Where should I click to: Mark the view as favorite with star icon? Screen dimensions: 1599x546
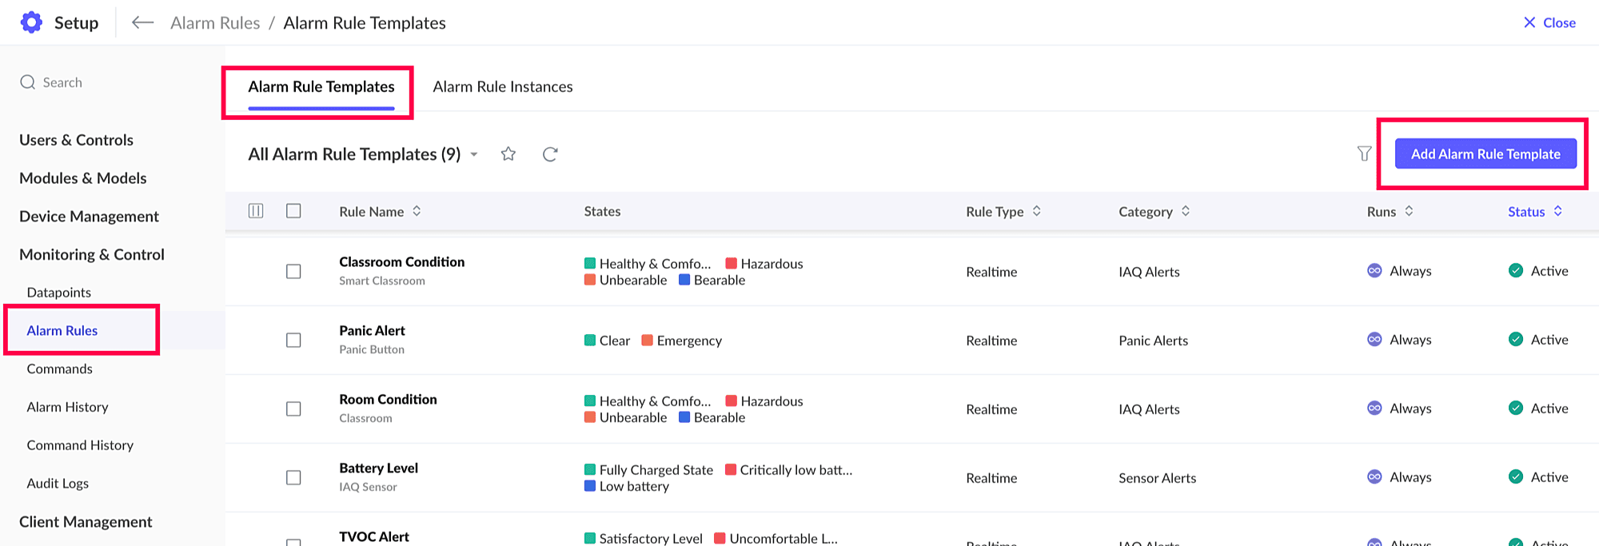coord(508,154)
